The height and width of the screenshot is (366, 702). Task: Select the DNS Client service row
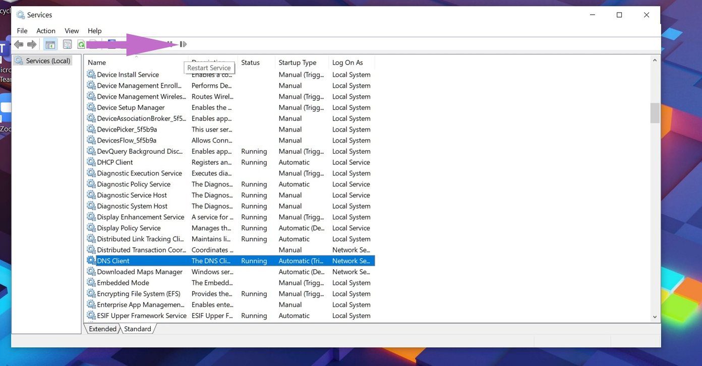pyautogui.click(x=230, y=261)
